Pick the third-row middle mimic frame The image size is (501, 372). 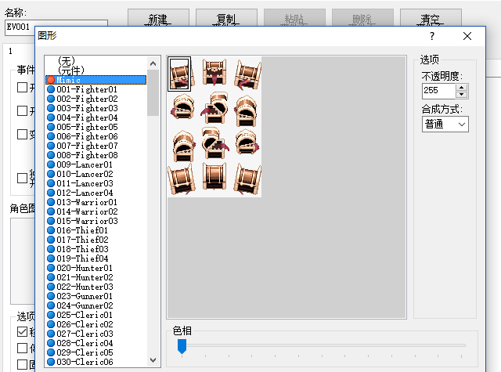pyautogui.click(x=214, y=144)
